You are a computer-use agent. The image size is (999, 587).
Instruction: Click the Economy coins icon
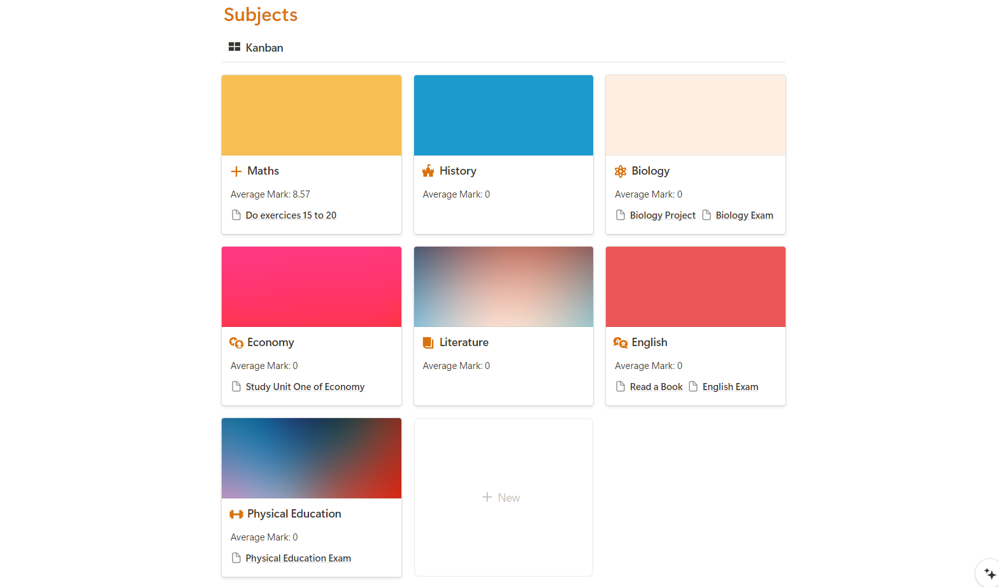coord(236,343)
